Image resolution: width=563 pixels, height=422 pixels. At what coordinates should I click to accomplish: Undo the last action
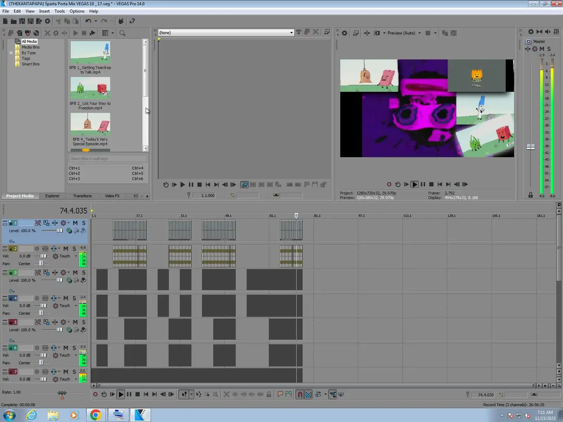click(x=88, y=21)
